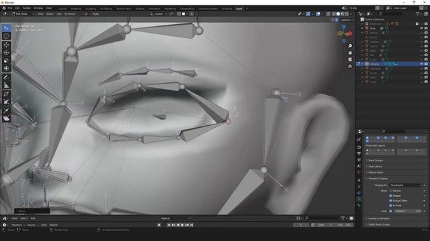The height and width of the screenshot is (241, 430).
Task: Toggle X-ray display in header
Action: tap(329, 13)
